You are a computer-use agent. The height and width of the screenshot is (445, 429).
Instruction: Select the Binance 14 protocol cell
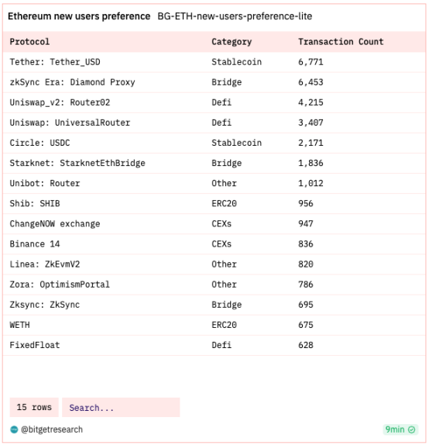pos(35,244)
